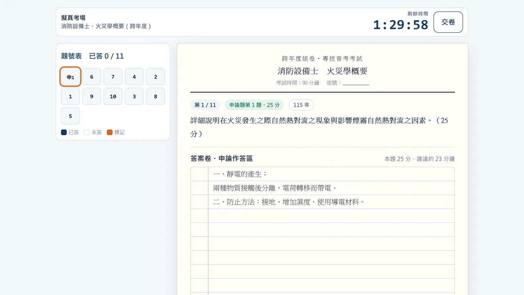This screenshot has height=295, width=524.
Task: Click the 座號 blank field
Action: tap(356, 83)
